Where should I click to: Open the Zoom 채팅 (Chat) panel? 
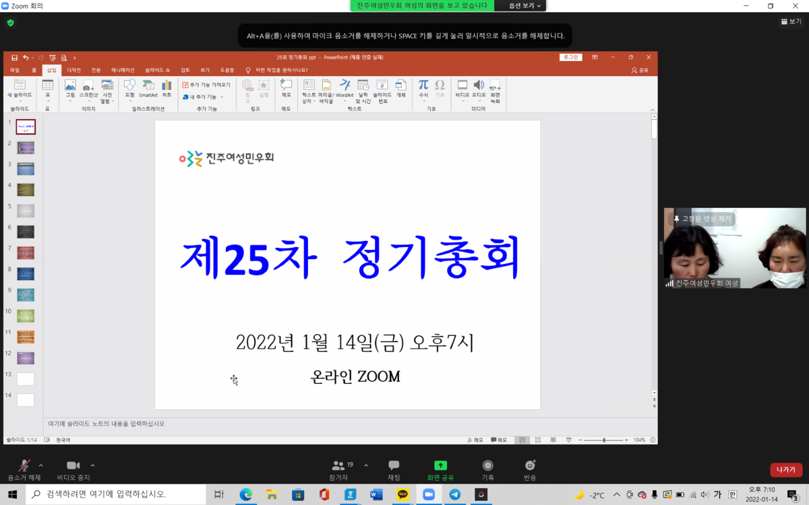point(394,470)
